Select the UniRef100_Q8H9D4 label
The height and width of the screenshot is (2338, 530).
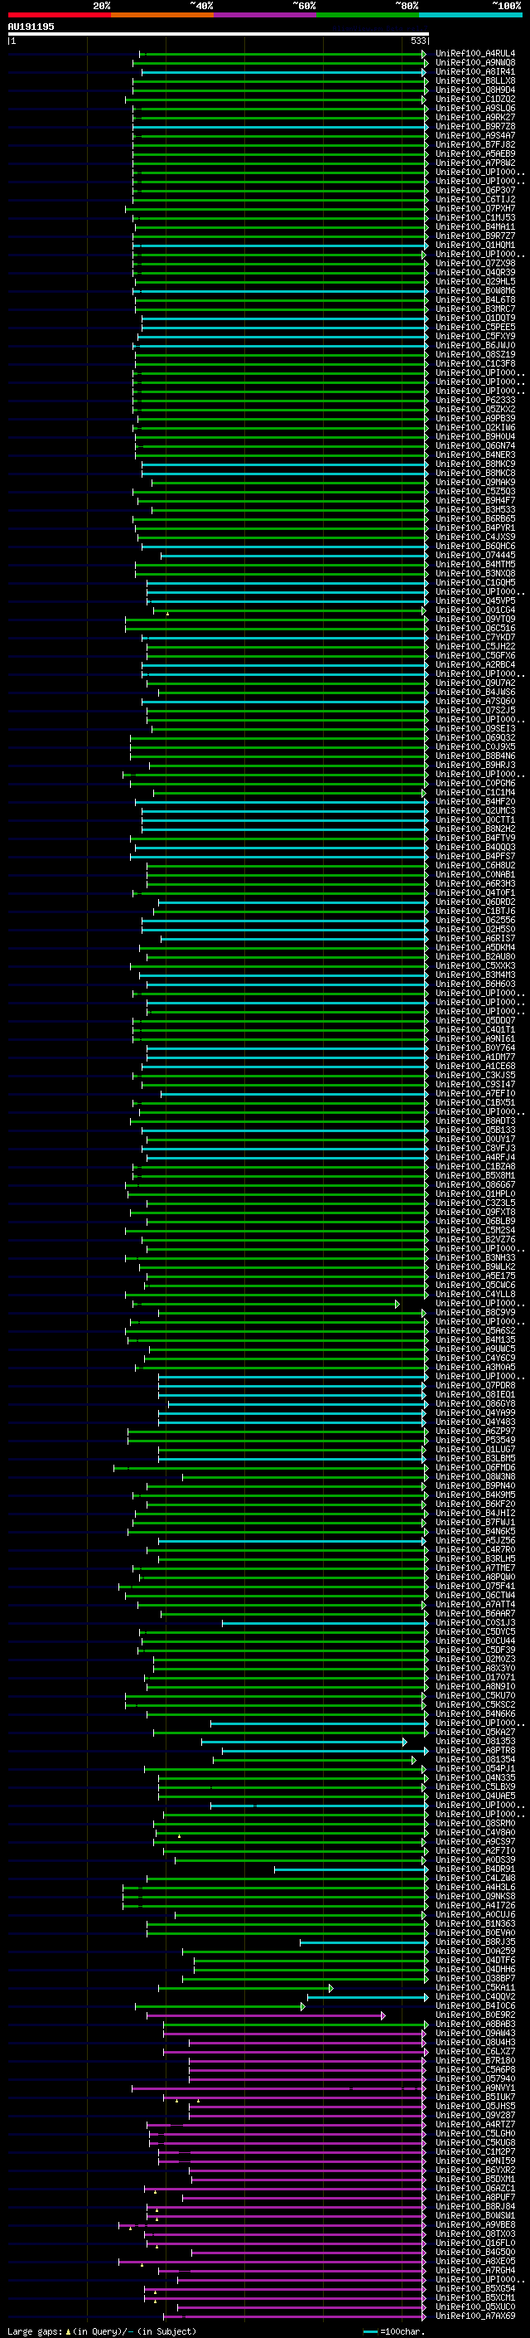tap(475, 90)
